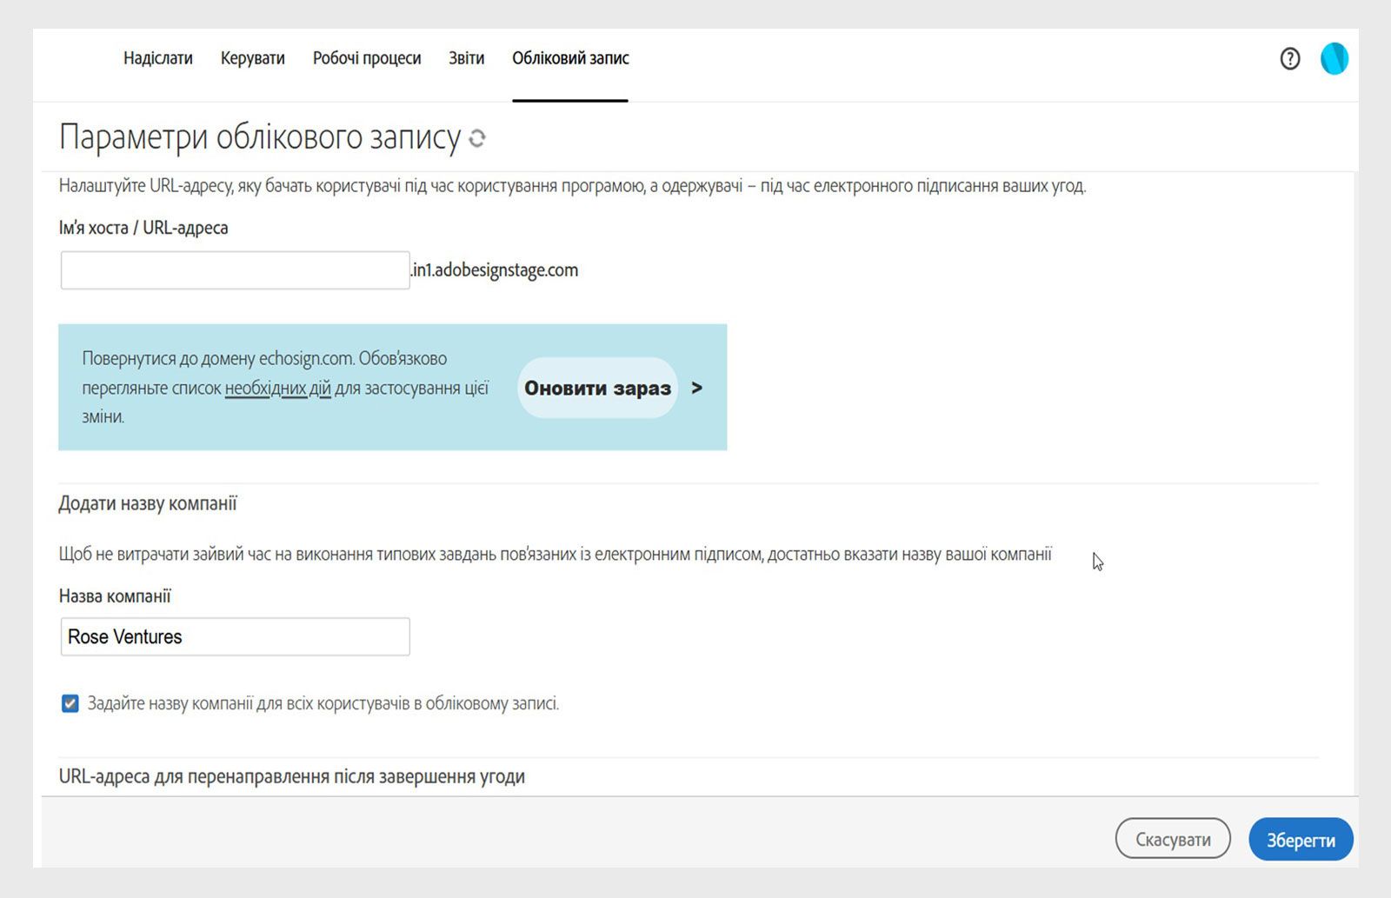The height and width of the screenshot is (898, 1391).
Task: Toggle company name for all users checkbox
Action: click(x=70, y=703)
